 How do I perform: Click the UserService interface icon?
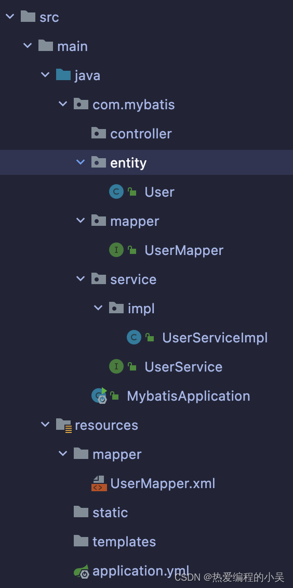click(116, 367)
